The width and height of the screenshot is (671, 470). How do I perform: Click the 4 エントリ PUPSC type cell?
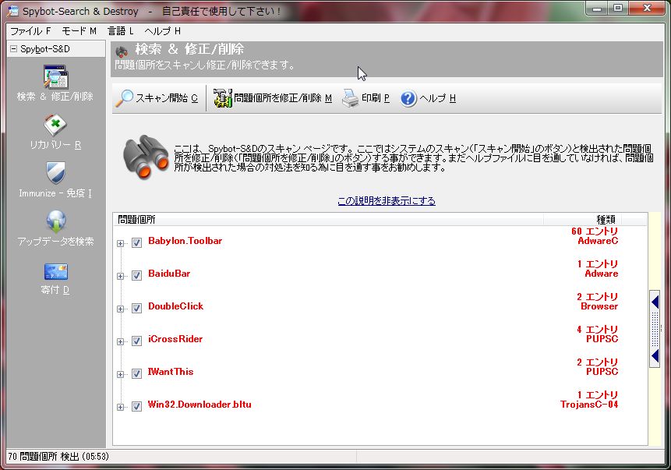point(597,334)
